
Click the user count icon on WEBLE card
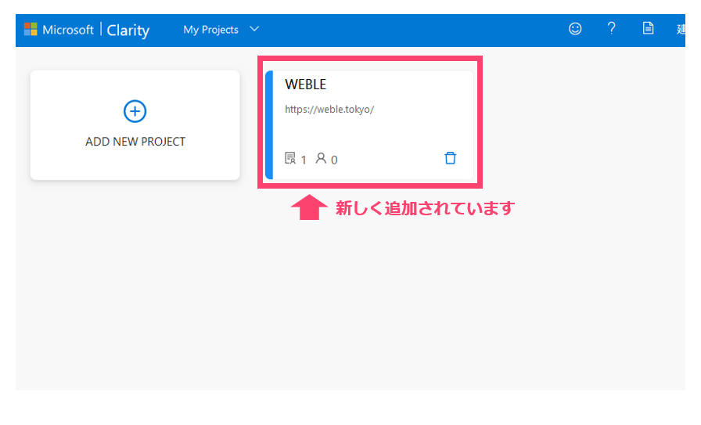pos(321,158)
